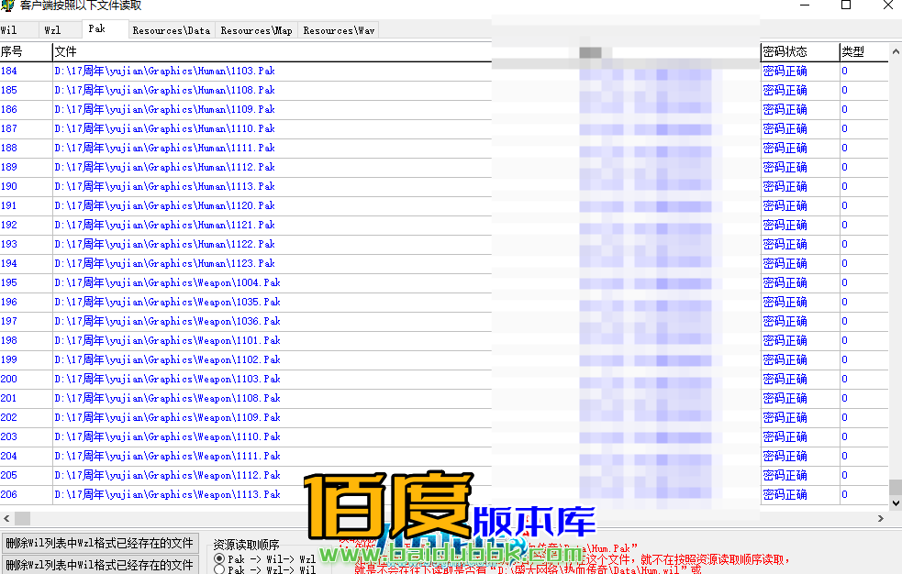This screenshot has height=574, width=902.
Task: Switch to the Wzl tab
Action: [53, 30]
